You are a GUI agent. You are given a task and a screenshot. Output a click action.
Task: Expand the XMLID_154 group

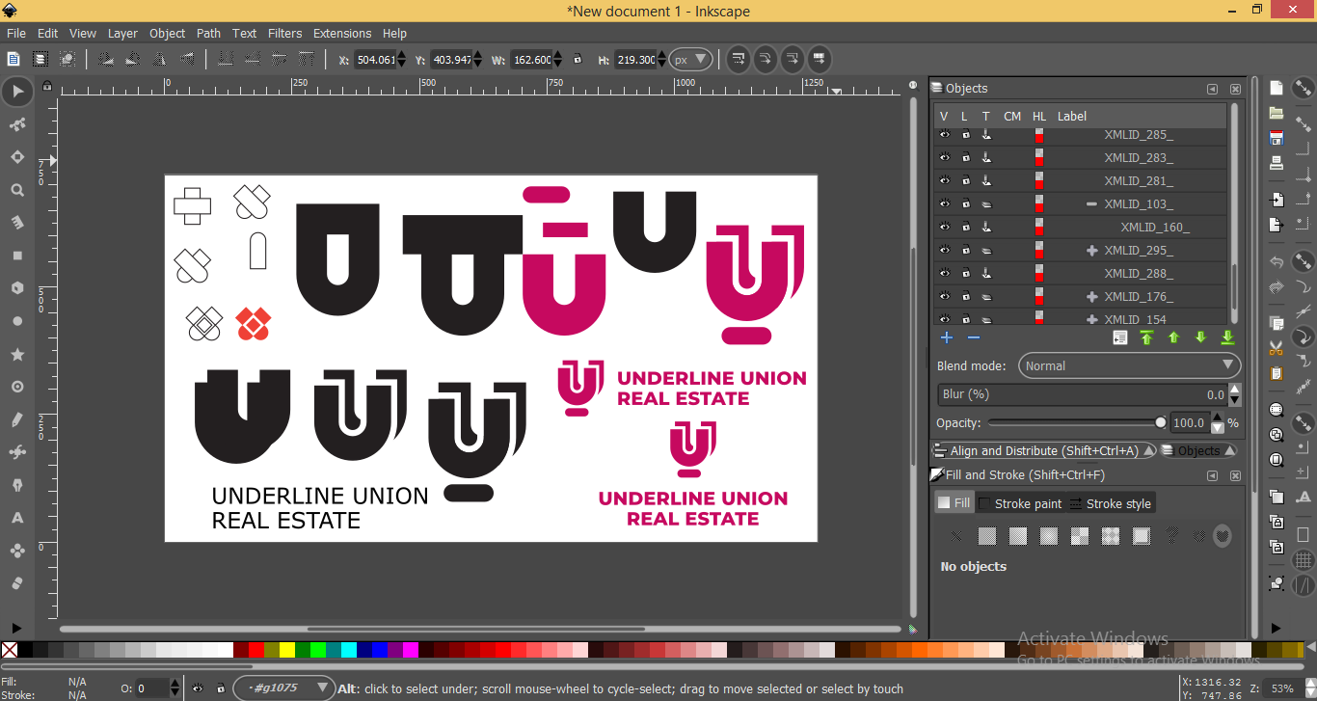[1091, 319]
